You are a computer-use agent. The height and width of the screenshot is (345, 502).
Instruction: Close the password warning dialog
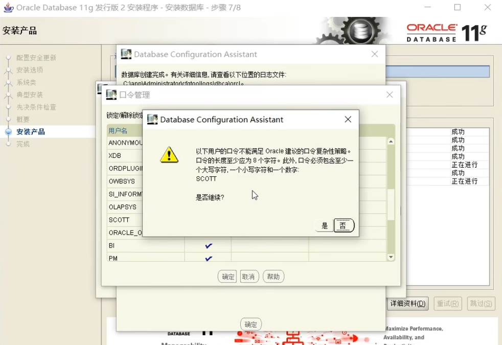(x=348, y=120)
